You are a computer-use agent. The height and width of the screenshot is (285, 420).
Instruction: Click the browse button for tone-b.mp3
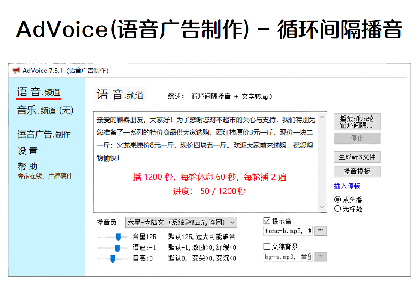320,231
